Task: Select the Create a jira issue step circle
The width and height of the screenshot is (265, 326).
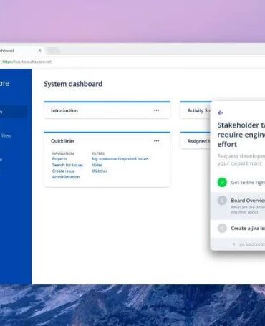Action: [222, 228]
